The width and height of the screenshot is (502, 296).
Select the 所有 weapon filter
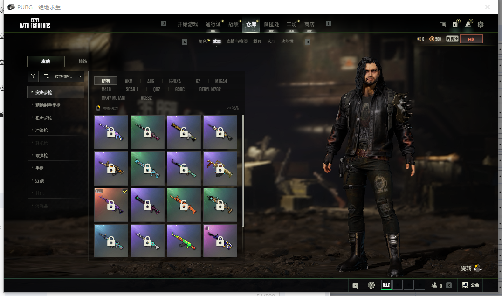coord(105,81)
